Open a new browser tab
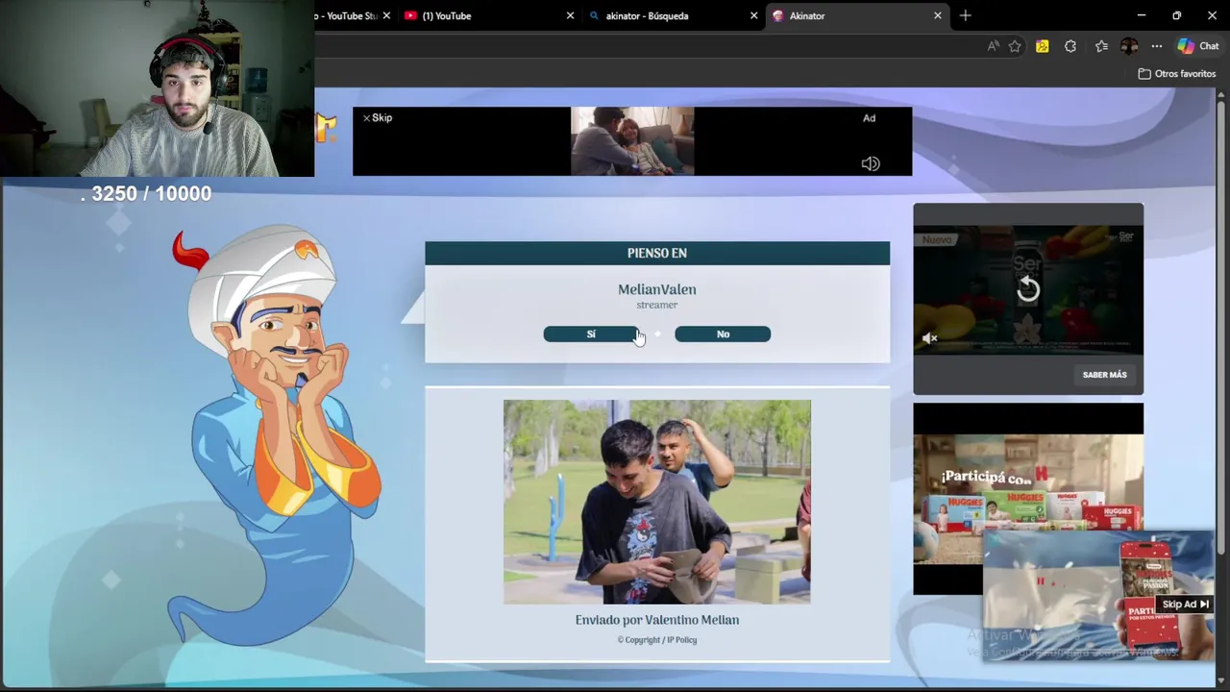The width and height of the screenshot is (1230, 692). point(966,15)
